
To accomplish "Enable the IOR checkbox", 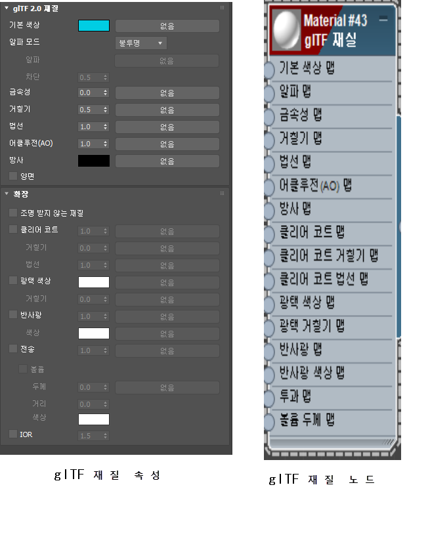I will [13, 434].
